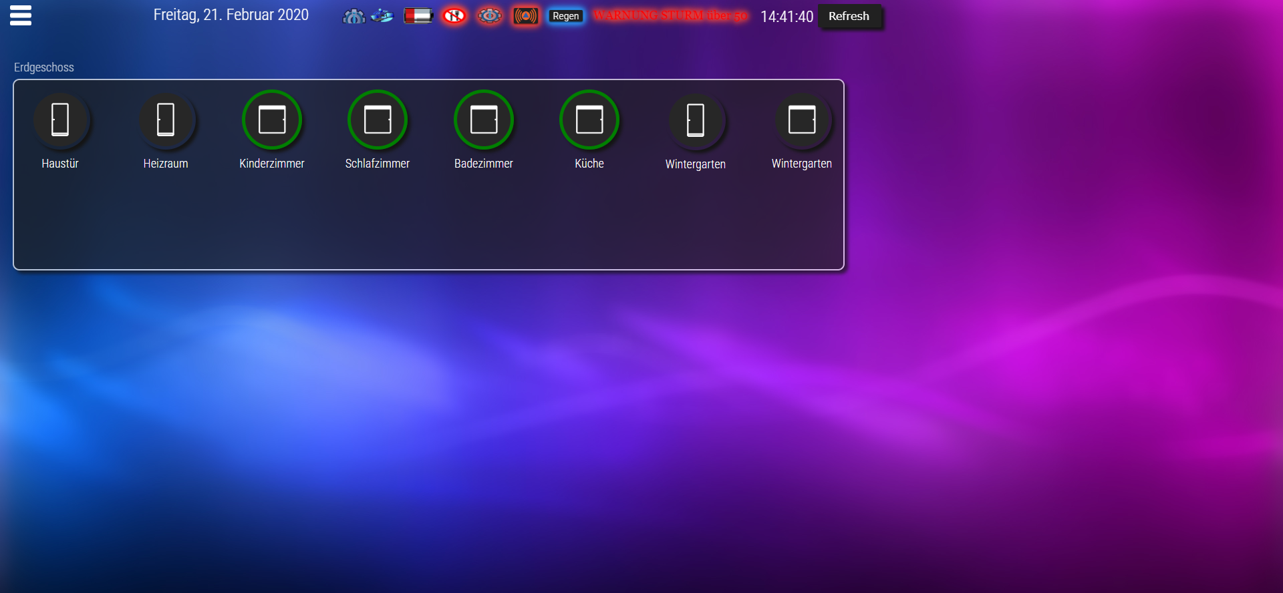The width and height of the screenshot is (1283, 593).
Task: Open the hamburger menu
Action: [21, 15]
